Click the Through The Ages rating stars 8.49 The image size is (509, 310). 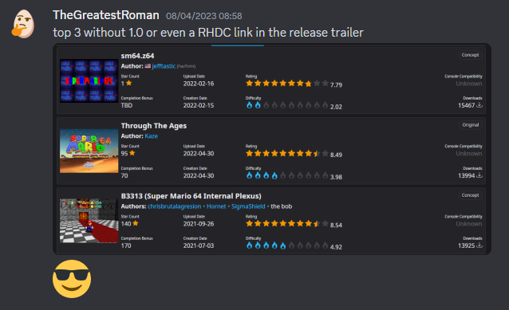(287, 153)
